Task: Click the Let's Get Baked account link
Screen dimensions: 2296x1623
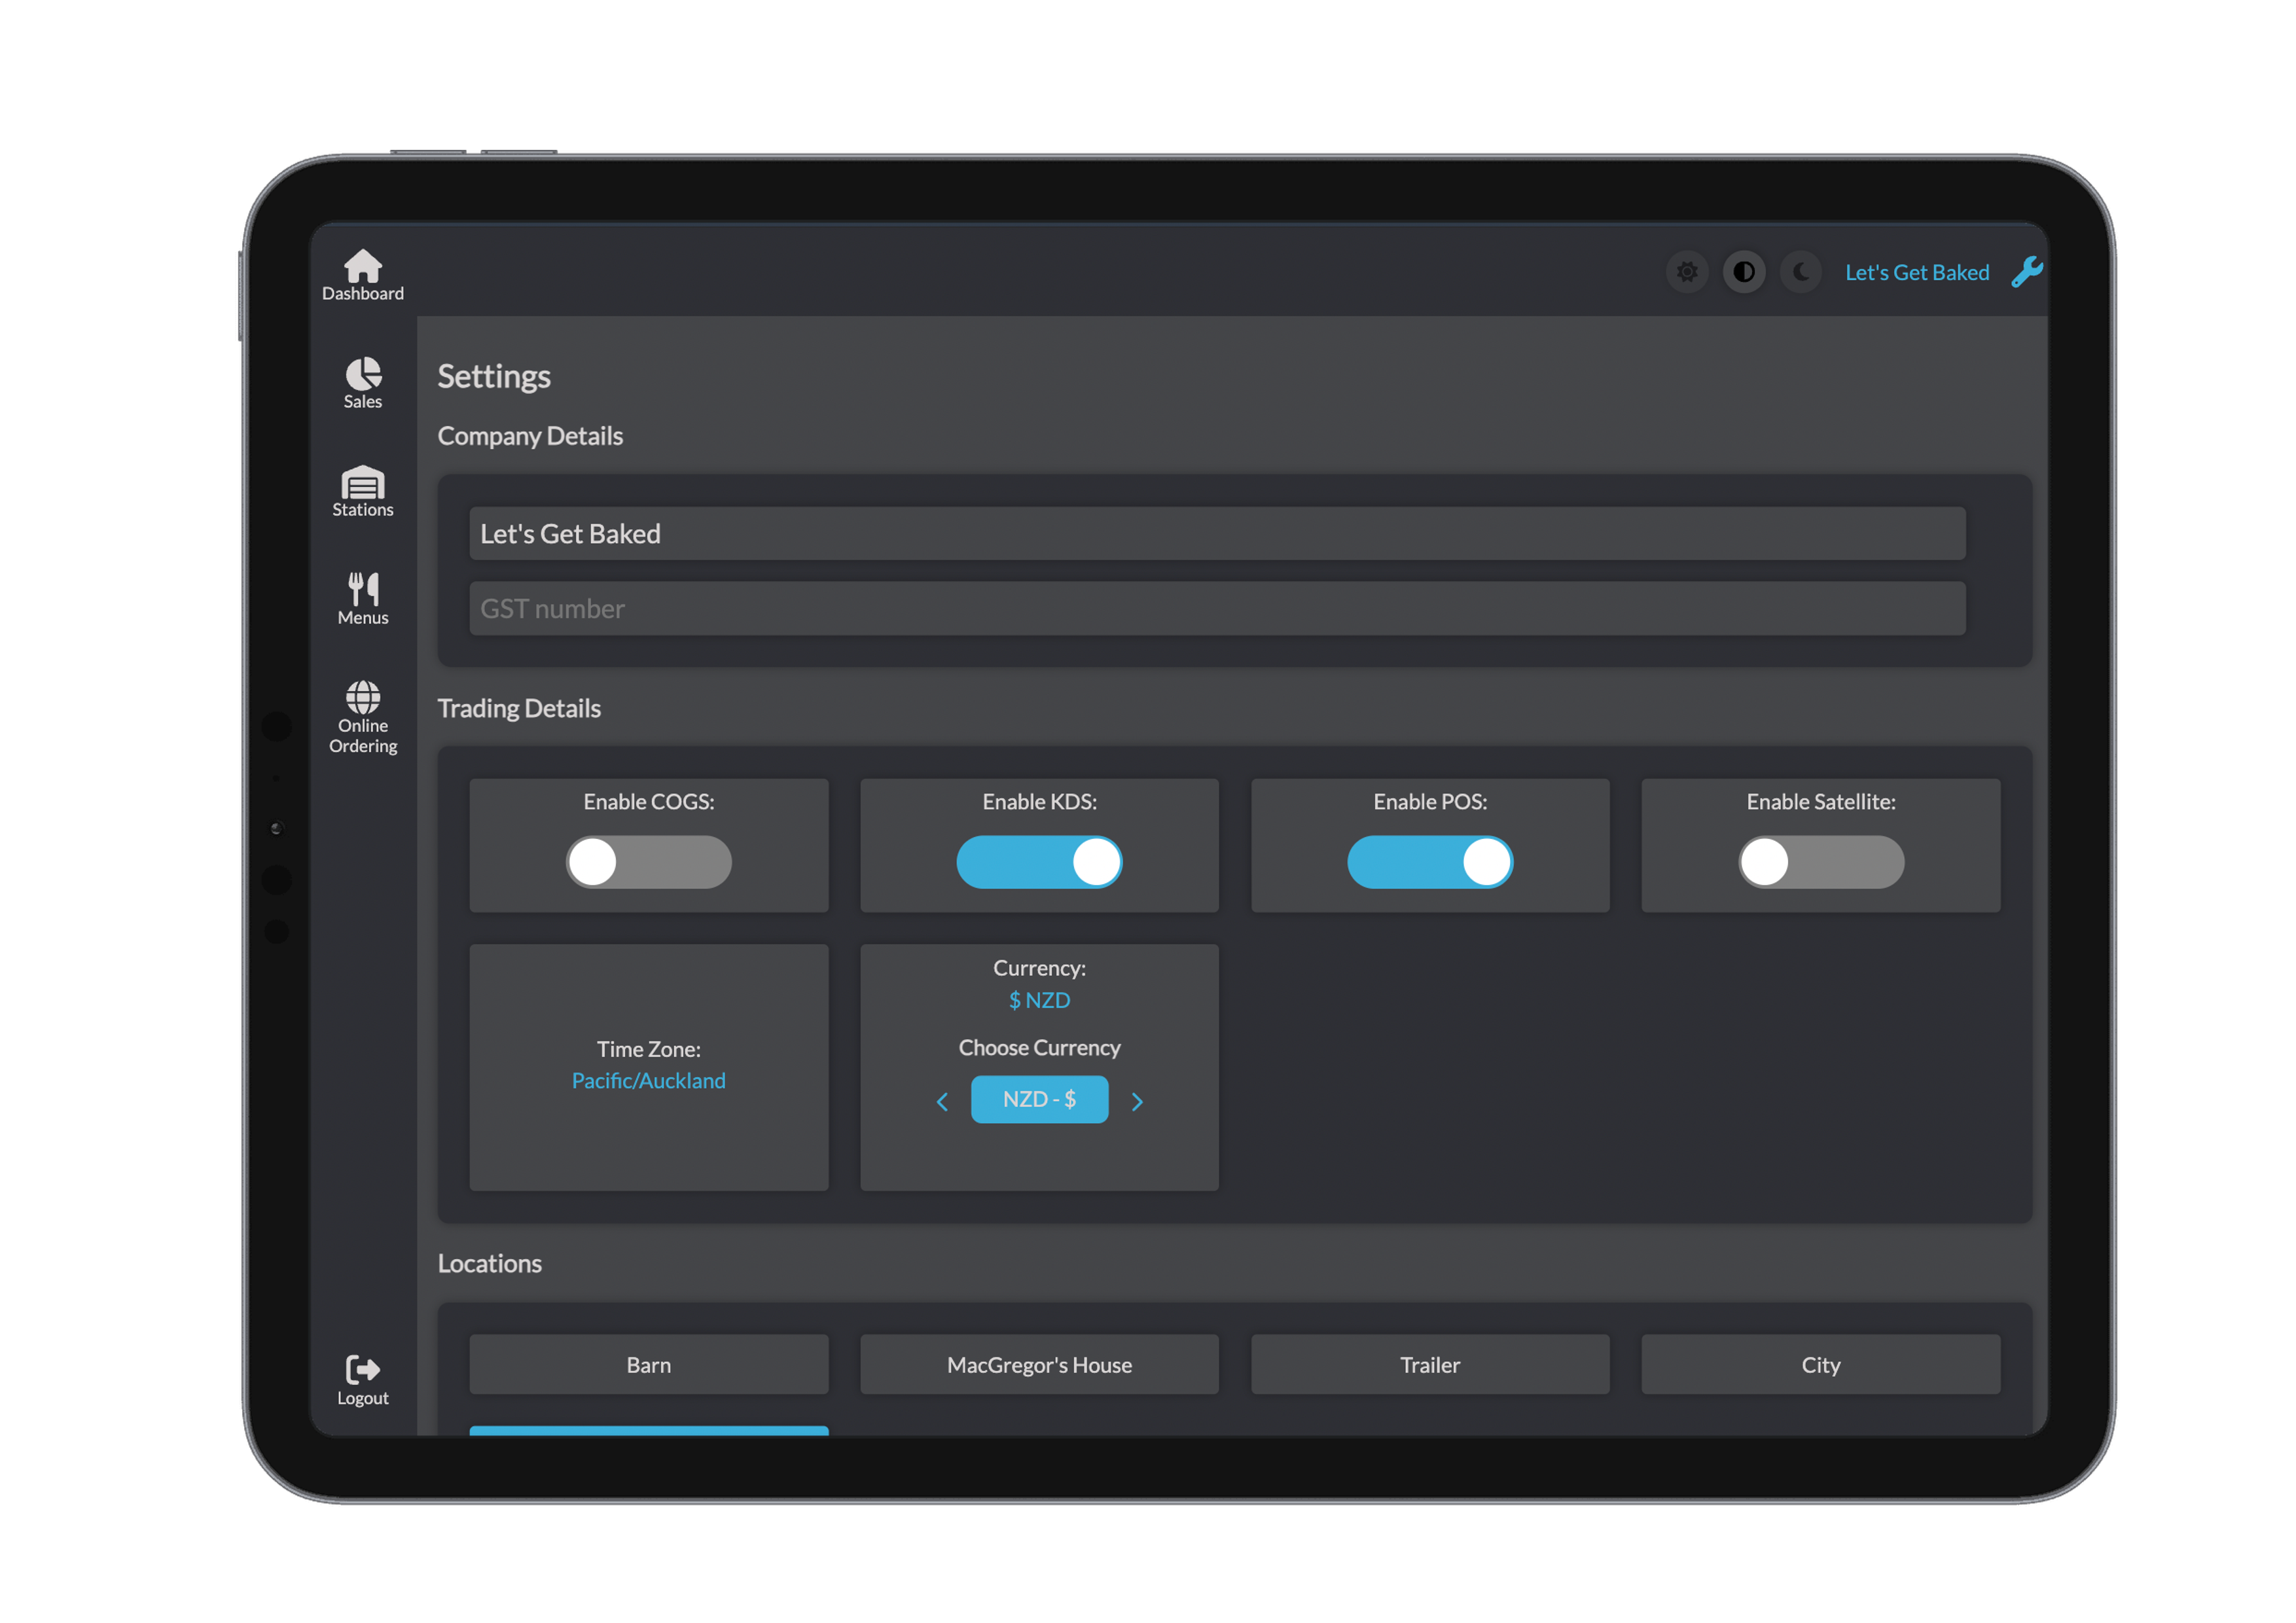Action: pos(1916,271)
